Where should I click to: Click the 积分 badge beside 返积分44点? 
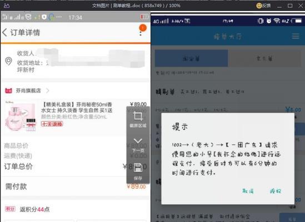pos(10,209)
